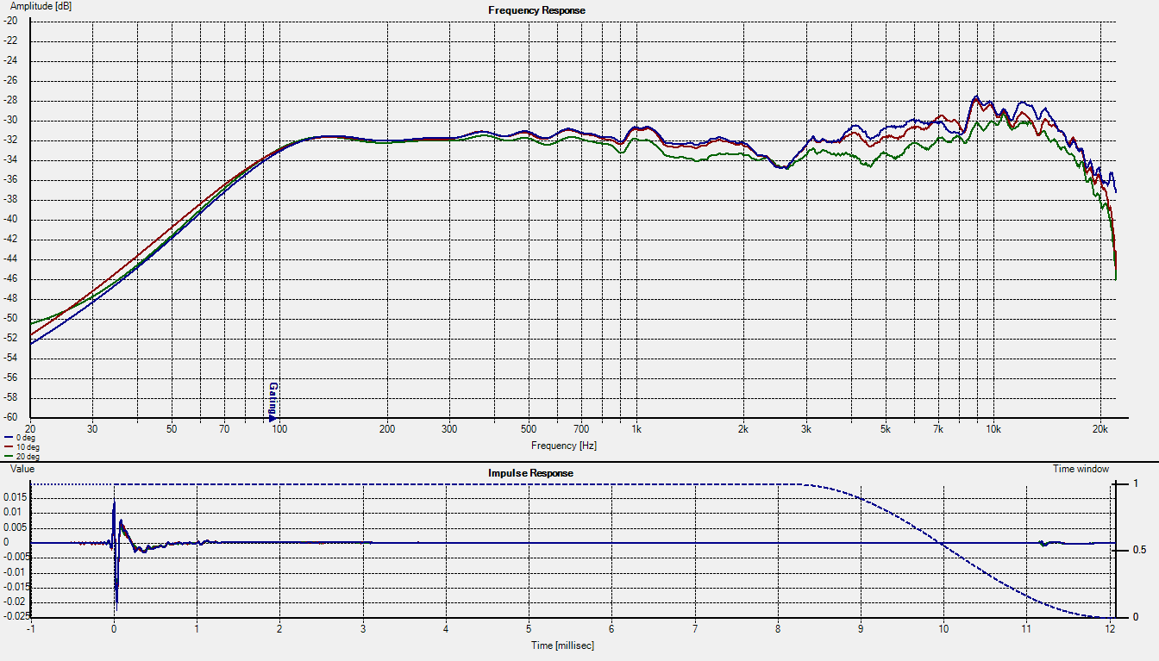This screenshot has height=661, width=1159.
Task: Click the blue 0 deg legend line swatch
Action: (8, 438)
